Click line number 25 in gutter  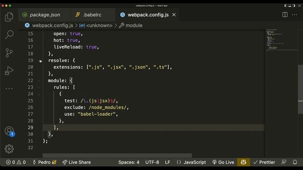point(30,101)
